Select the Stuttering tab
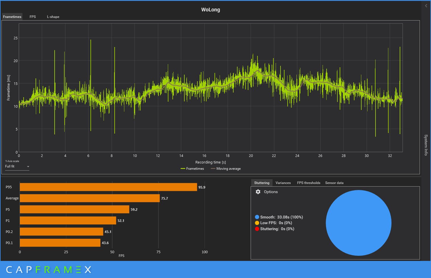The image size is (431, 278). [x=262, y=183]
